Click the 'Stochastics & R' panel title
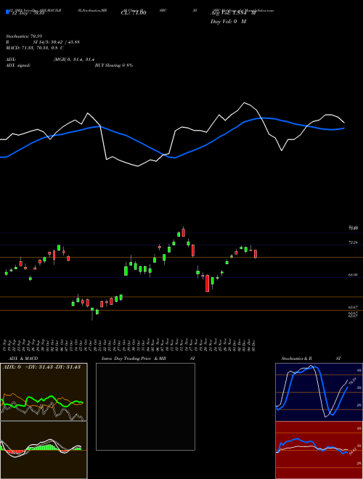Viewport: 363px width, 479px height. coord(296,359)
